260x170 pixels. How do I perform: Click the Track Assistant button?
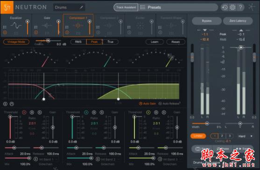pos(126,7)
